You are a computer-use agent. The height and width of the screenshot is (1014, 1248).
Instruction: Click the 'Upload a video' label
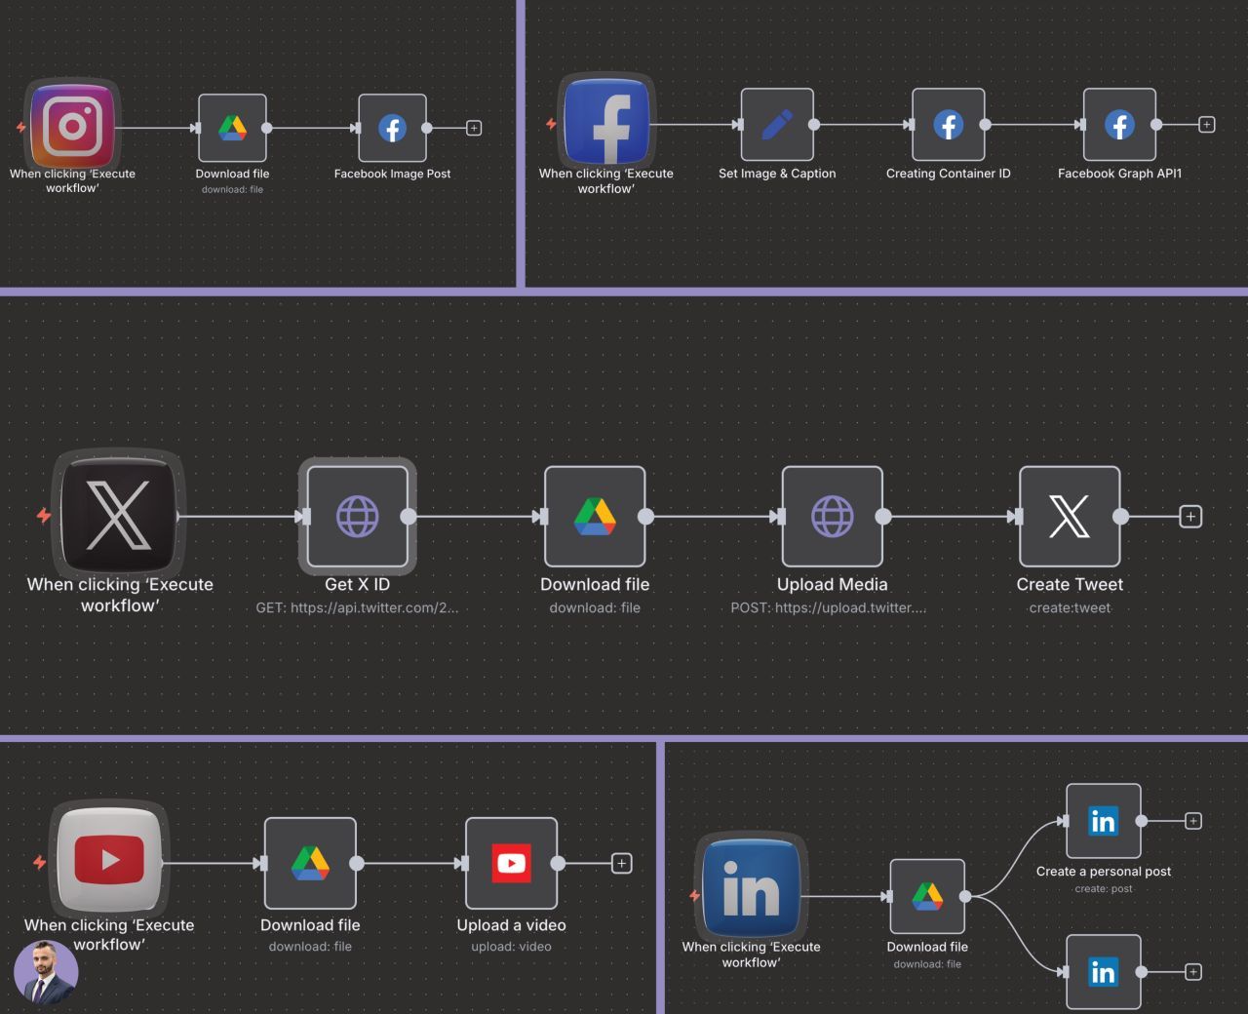[x=511, y=925]
